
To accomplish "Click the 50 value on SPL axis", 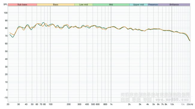I will (x=6, y=51).
